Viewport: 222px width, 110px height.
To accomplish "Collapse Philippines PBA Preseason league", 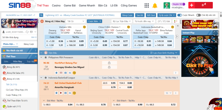I will point(41,57).
